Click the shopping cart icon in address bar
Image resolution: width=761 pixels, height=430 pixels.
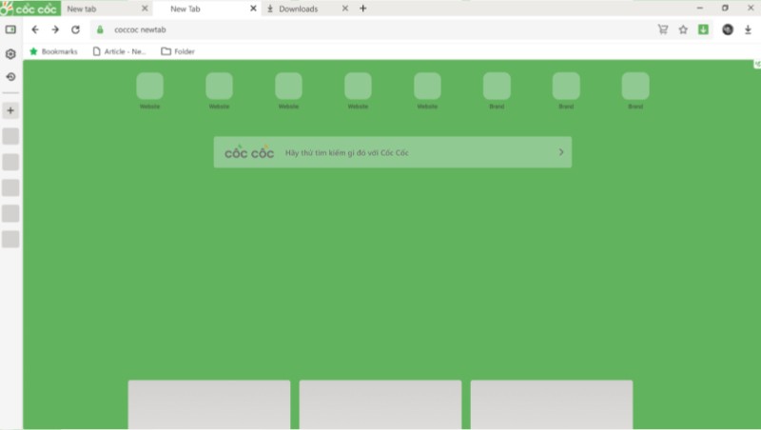[x=662, y=29]
